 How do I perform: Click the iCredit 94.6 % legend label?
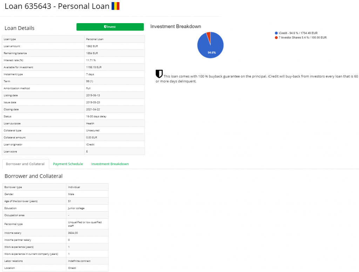click(298, 33)
